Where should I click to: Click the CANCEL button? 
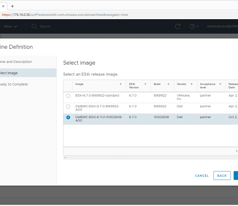coord(202,176)
